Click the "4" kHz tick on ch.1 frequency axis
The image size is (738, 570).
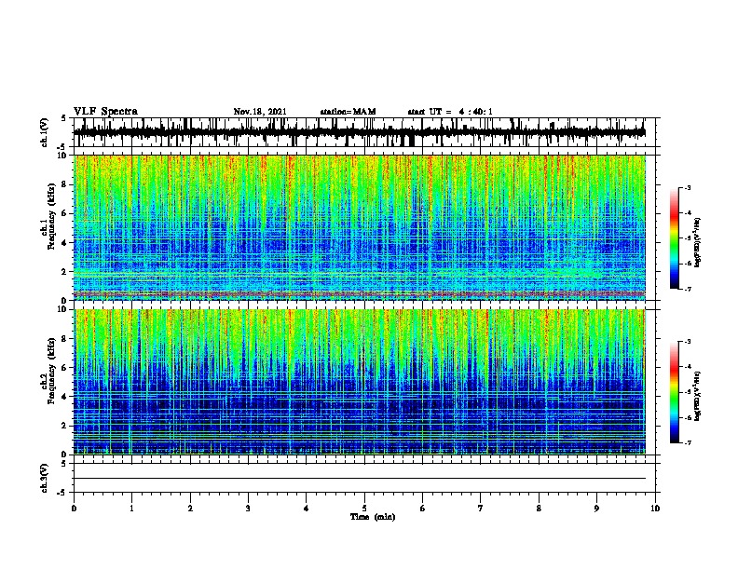pos(65,243)
